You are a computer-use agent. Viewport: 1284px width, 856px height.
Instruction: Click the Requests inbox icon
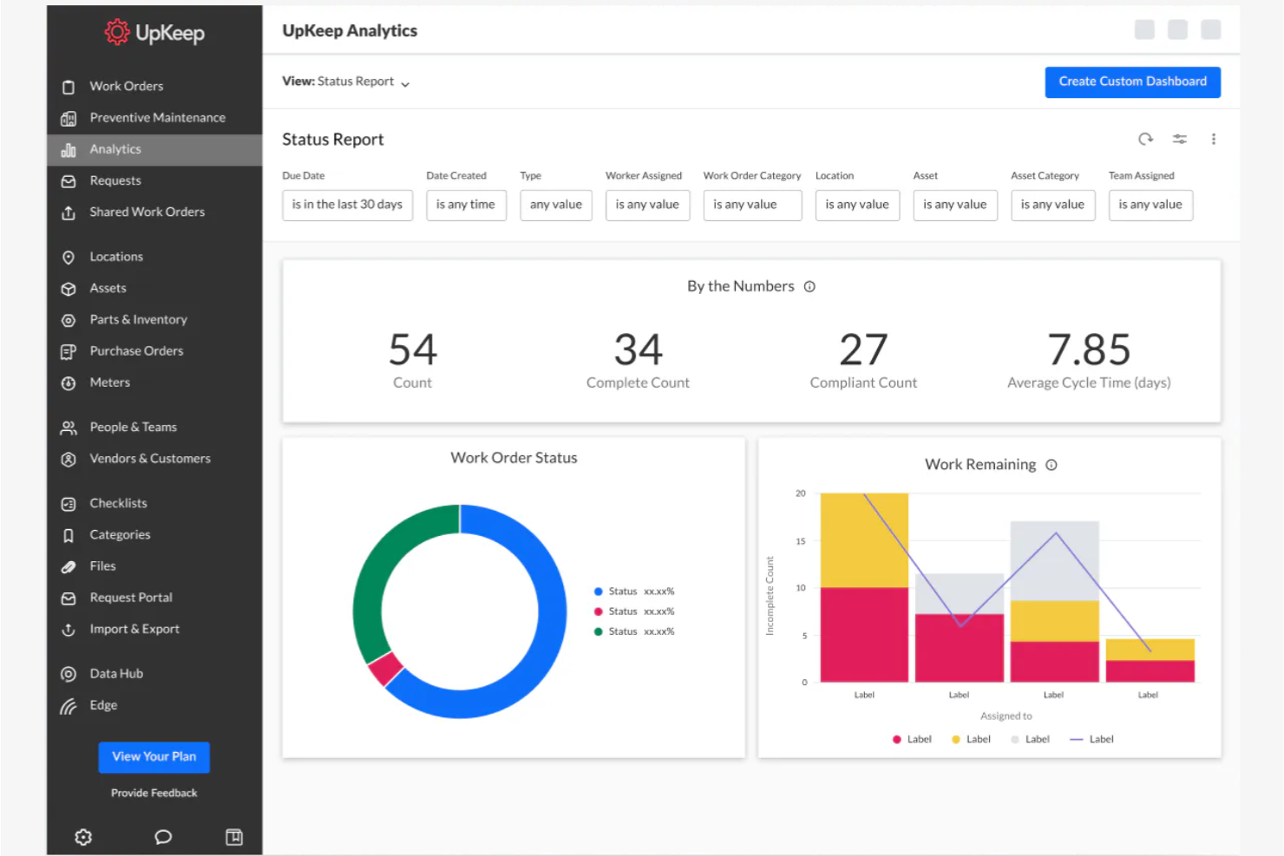pyautogui.click(x=69, y=181)
